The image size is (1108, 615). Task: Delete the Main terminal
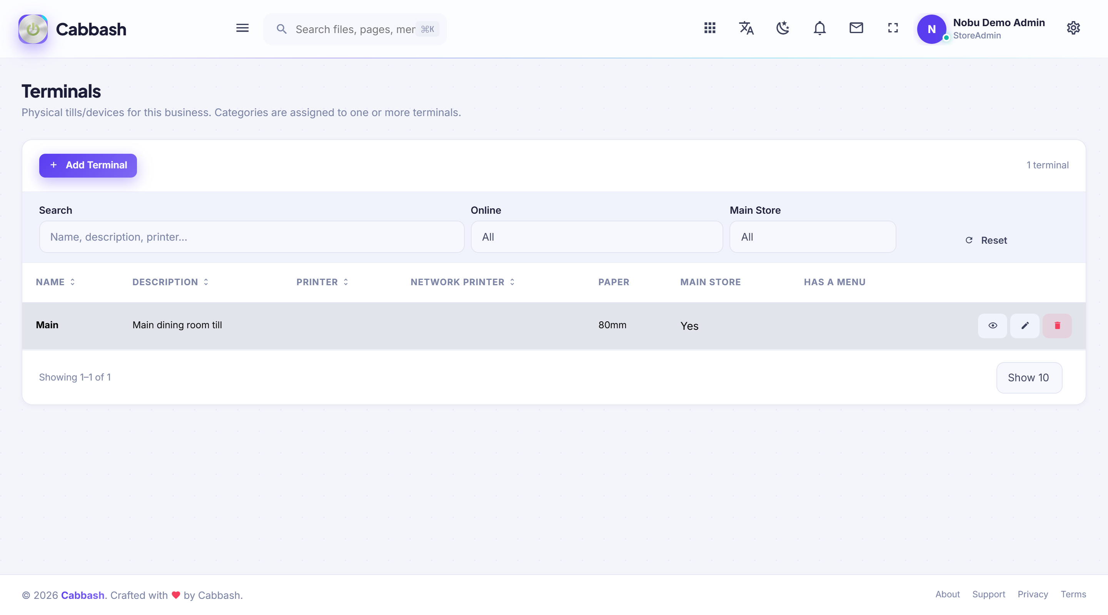pos(1057,325)
